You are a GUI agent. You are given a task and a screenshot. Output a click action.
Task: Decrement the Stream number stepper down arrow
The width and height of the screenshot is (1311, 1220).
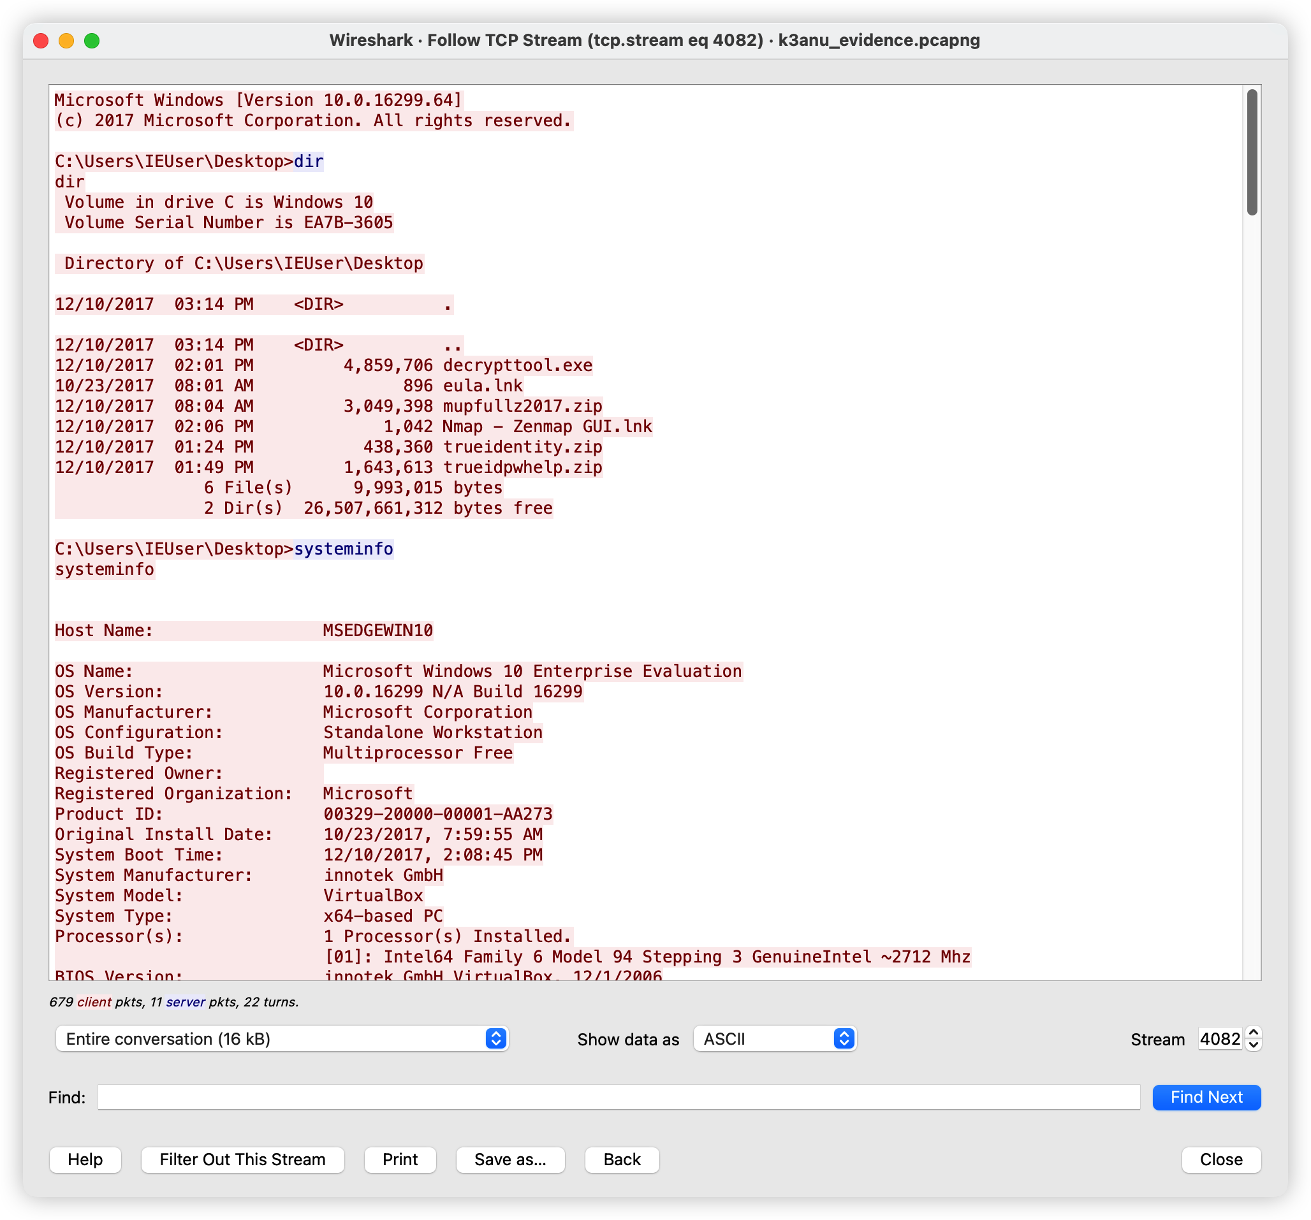[x=1254, y=1045]
